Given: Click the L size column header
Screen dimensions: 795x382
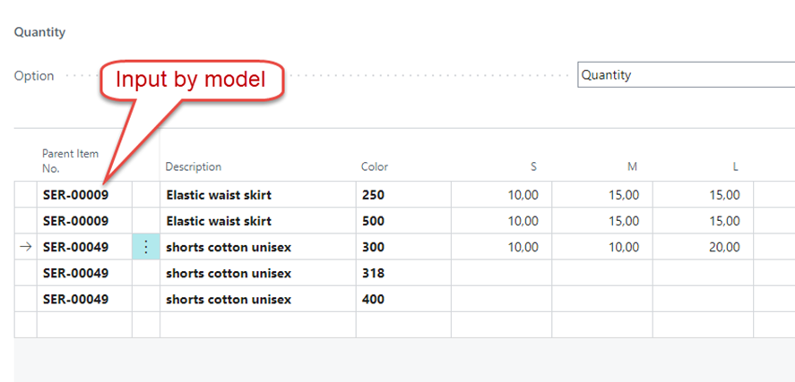Looking at the screenshot, I should (735, 166).
